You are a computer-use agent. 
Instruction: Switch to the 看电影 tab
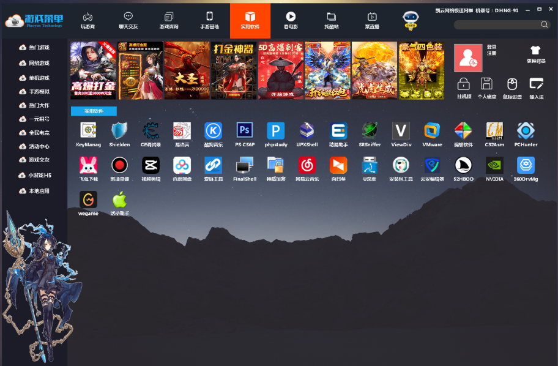[291, 21]
